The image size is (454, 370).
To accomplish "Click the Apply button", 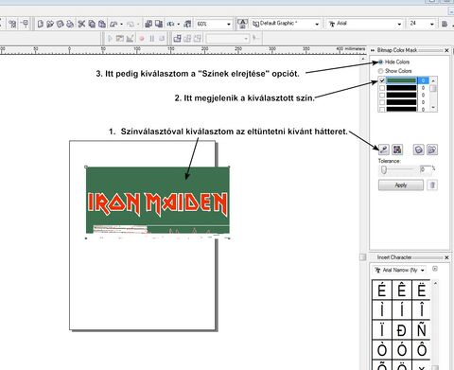I will (401, 185).
